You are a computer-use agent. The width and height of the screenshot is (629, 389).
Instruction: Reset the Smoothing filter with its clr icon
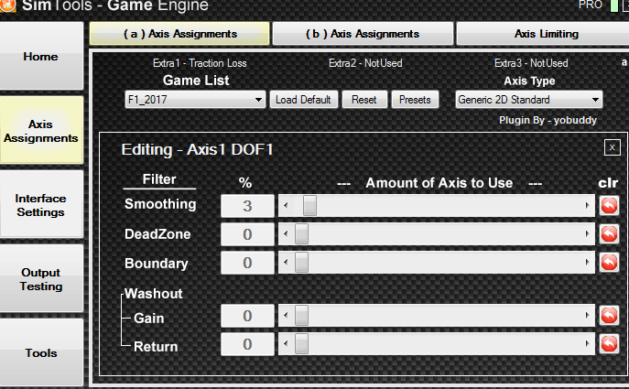(x=609, y=206)
